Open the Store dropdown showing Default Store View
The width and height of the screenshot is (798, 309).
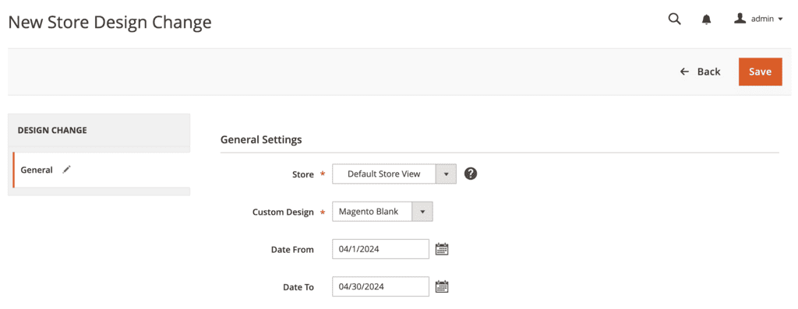tap(394, 174)
